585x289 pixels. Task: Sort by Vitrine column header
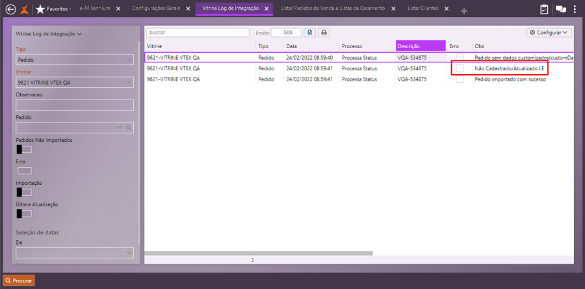(200, 46)
